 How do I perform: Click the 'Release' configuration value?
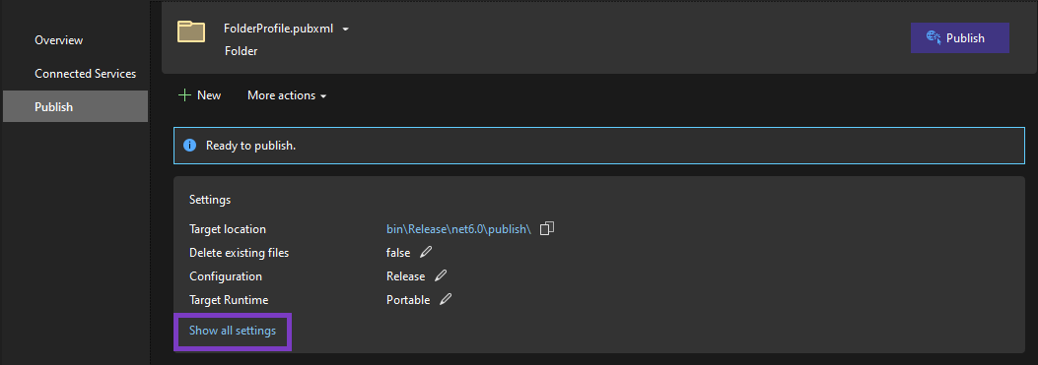point(406,276)
